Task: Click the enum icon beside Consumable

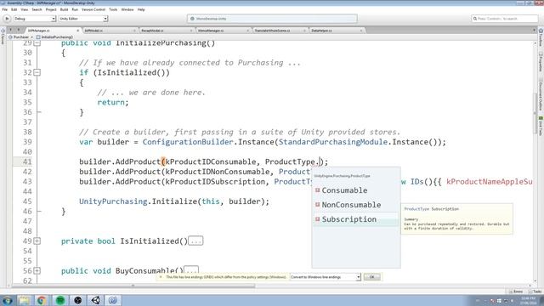Action: [x=317, y=190]
